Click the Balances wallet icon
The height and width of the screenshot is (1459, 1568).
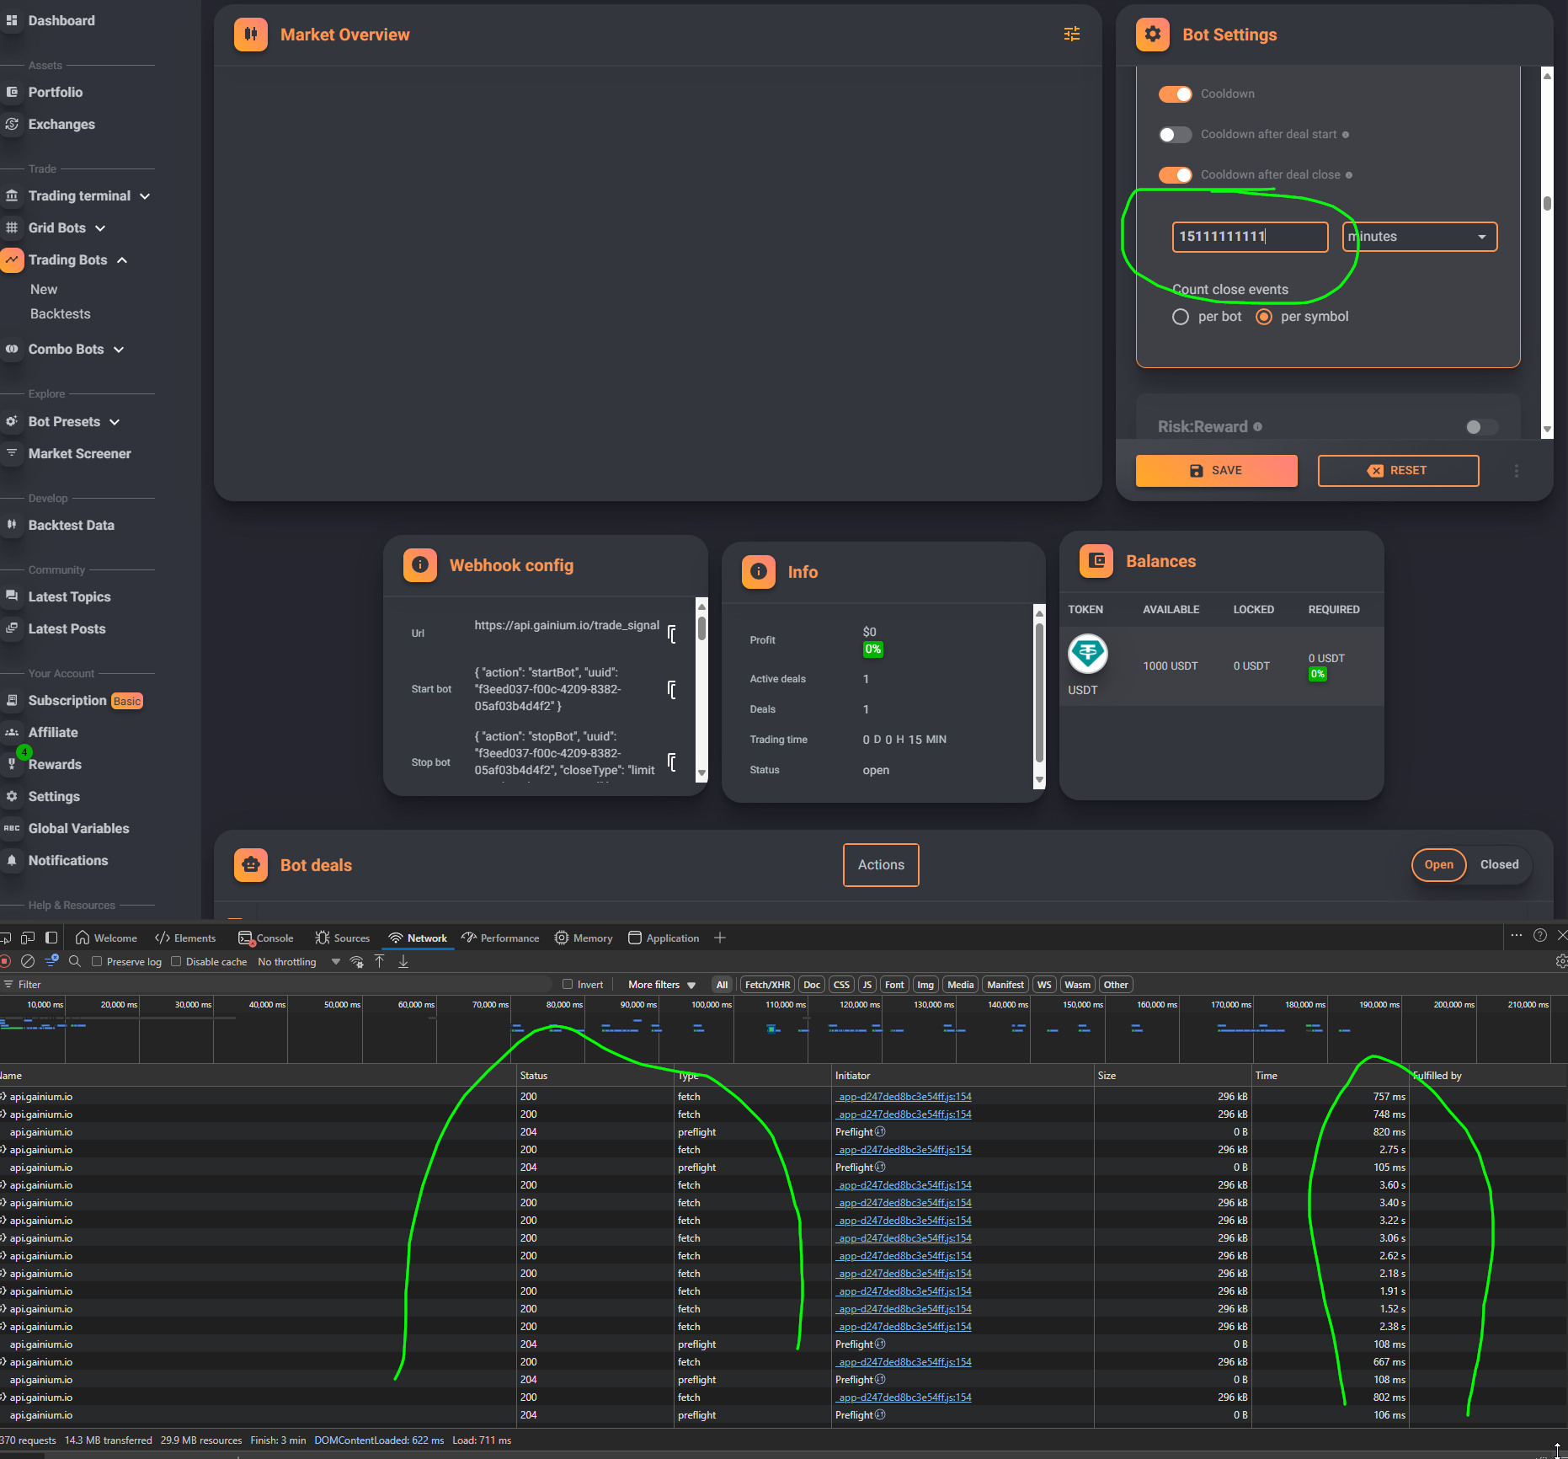(x=1096, y=561)
